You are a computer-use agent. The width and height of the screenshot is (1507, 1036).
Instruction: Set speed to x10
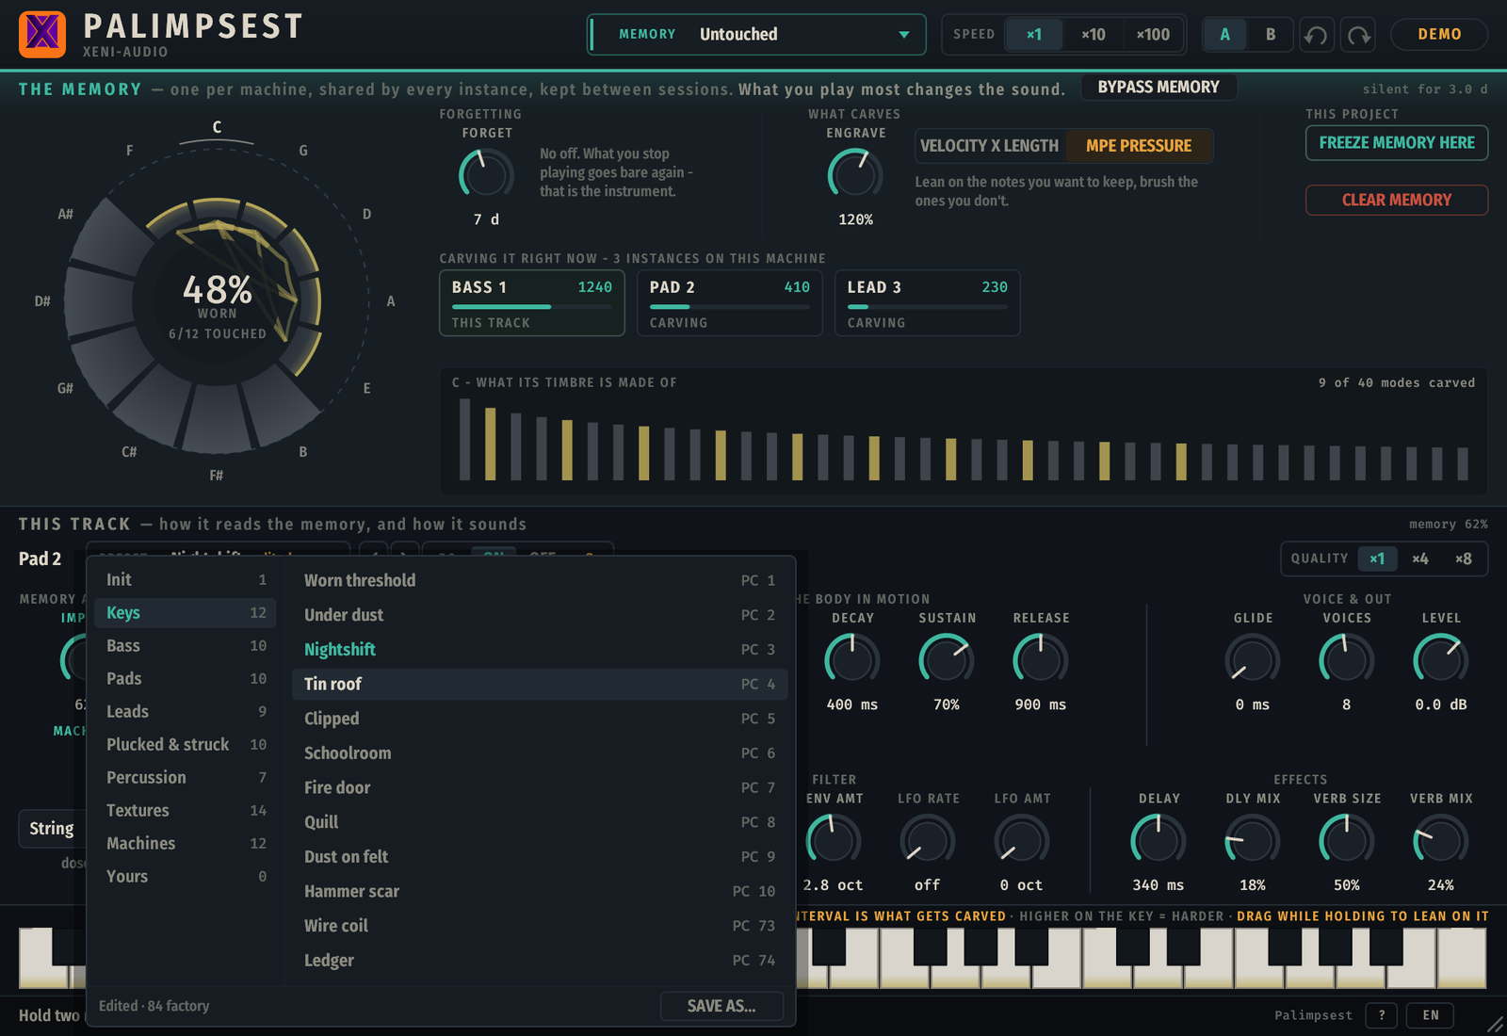coord(1093,35)
